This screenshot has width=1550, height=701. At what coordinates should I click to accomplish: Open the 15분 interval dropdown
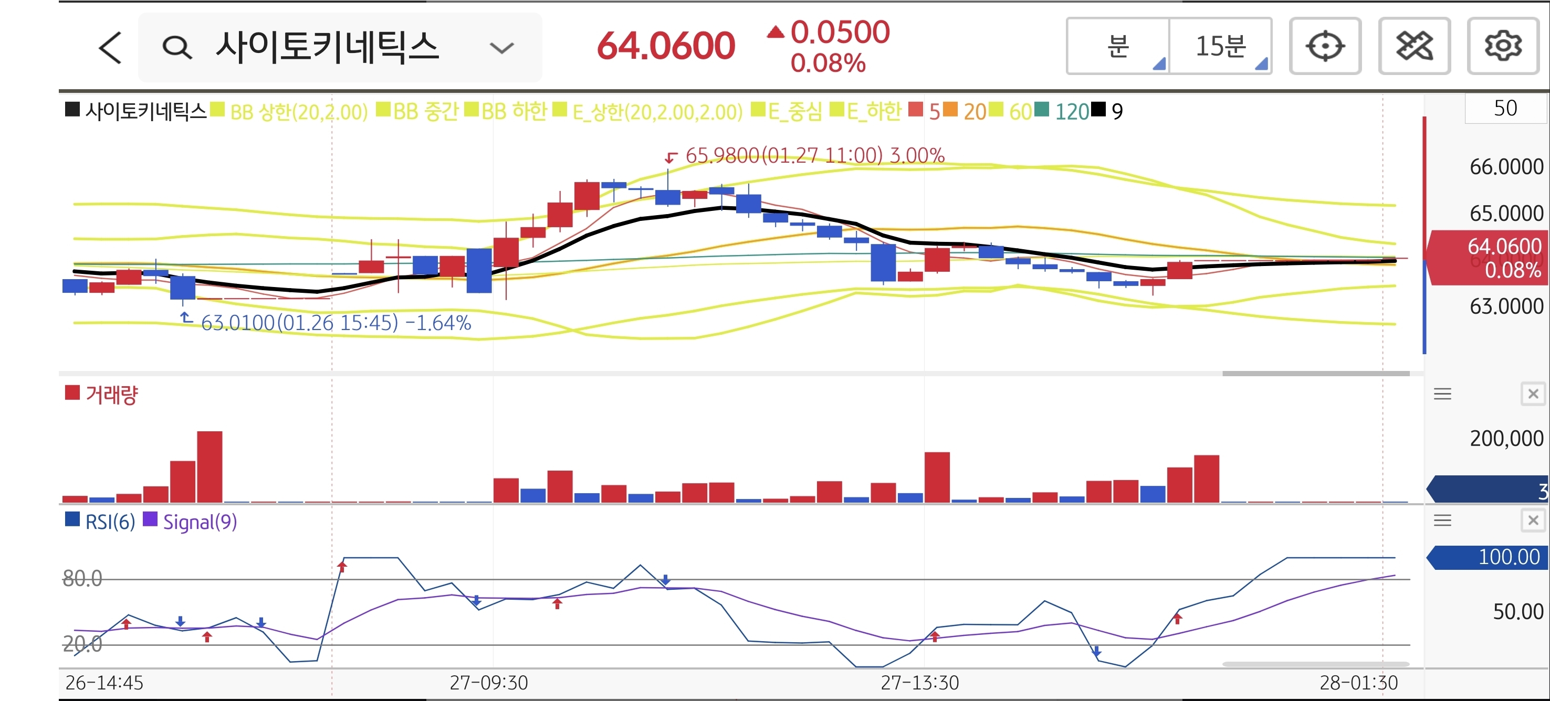pyautogui.click(x=1220, y=46)
